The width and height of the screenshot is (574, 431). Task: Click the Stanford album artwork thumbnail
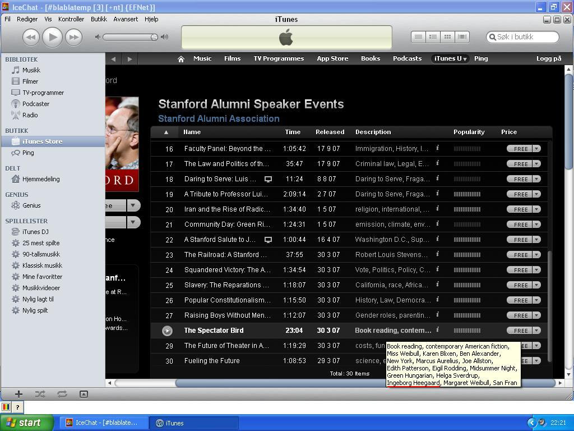click(x=122, y=144)
